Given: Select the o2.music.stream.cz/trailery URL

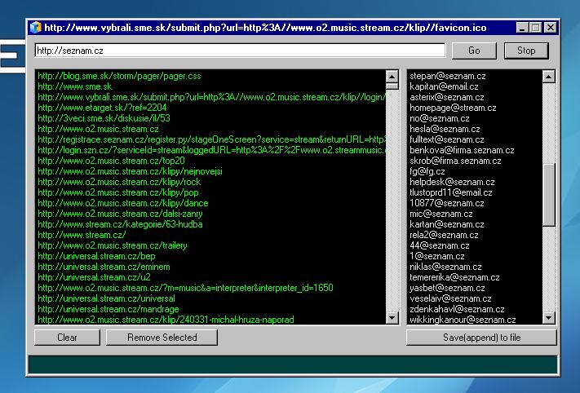Looking at the screenshot, I should coord(113,245).
